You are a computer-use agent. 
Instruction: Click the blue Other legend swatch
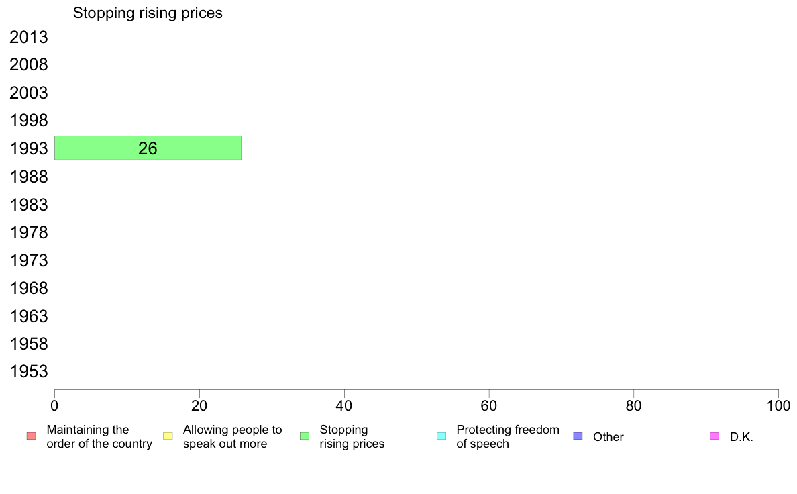(578, 436)
